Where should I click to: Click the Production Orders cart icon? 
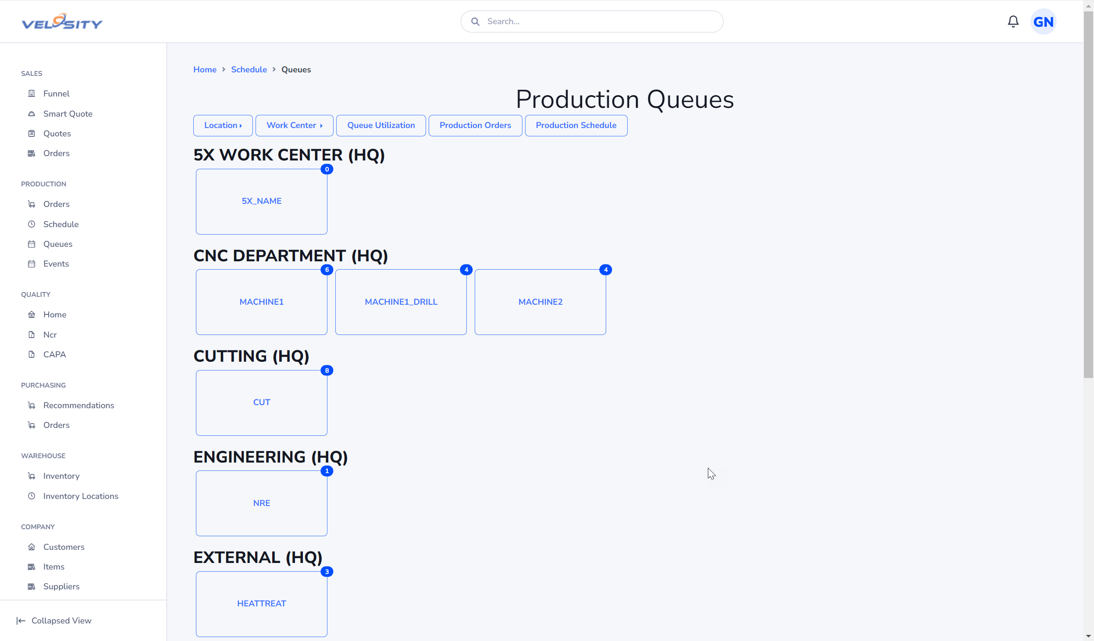[32, 204]
